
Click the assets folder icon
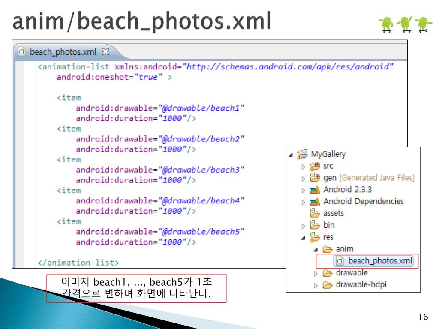click(x=315, y=213)
